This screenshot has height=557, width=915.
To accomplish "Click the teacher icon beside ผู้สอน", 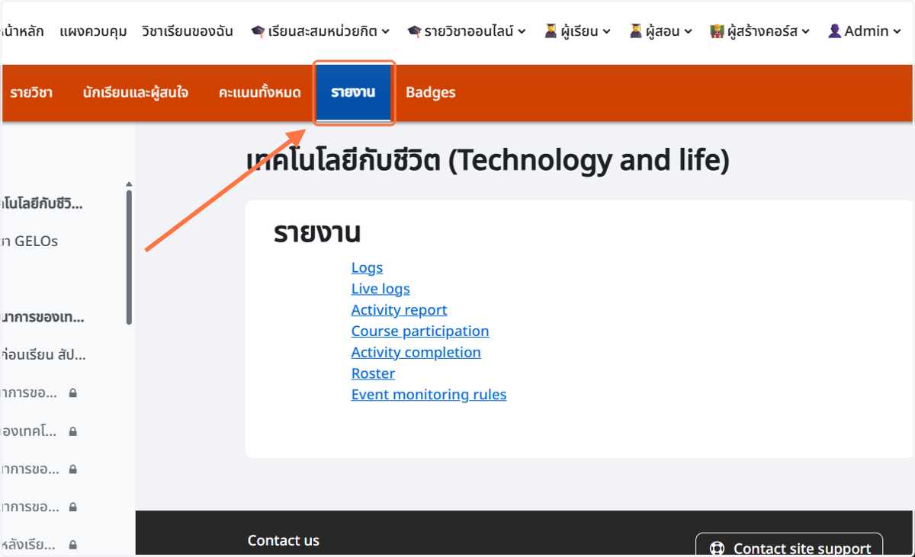I will (x=635, y=31).
